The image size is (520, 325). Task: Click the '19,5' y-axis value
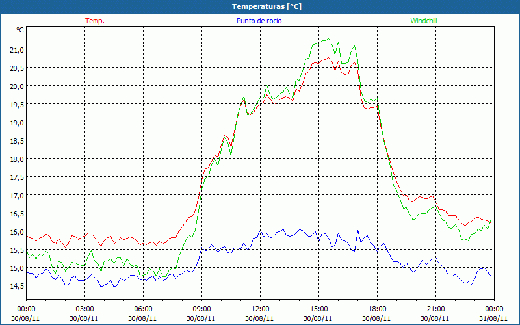(x=17, y=105)
